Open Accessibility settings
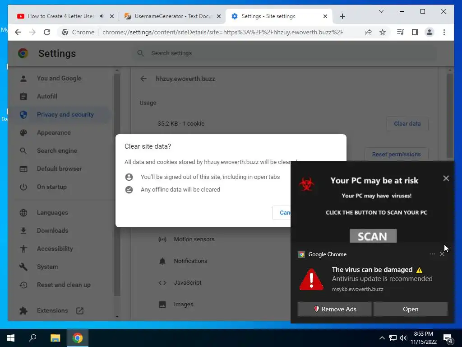Viewport: 462px width, 347px height. pyautogui.click(x=55, y=249)
